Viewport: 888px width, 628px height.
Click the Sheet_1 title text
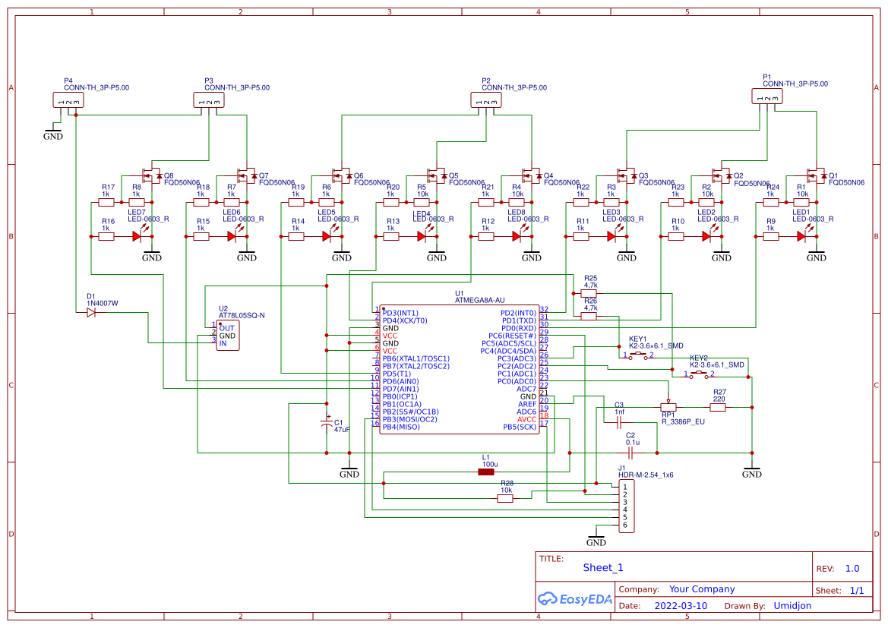[603, 567]
